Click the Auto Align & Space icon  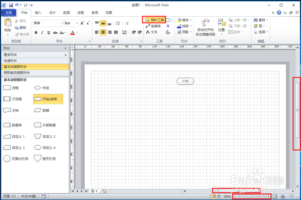(x=205, y=23)
